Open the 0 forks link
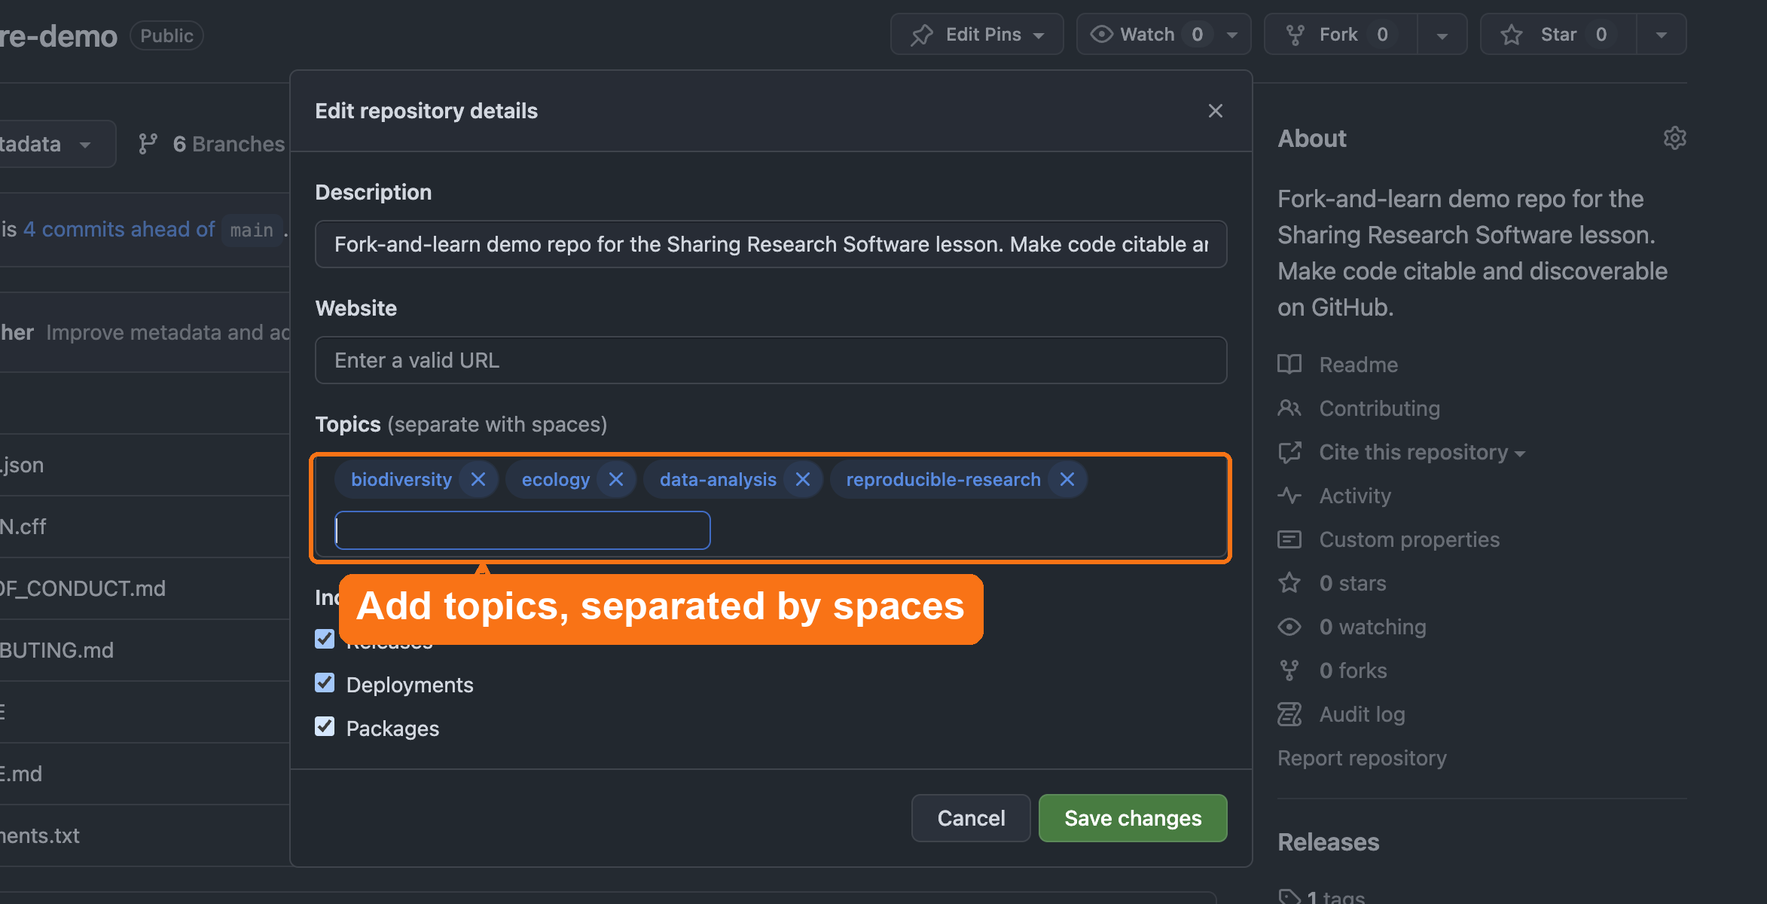1767x904 pixels. pos(1353,670)
